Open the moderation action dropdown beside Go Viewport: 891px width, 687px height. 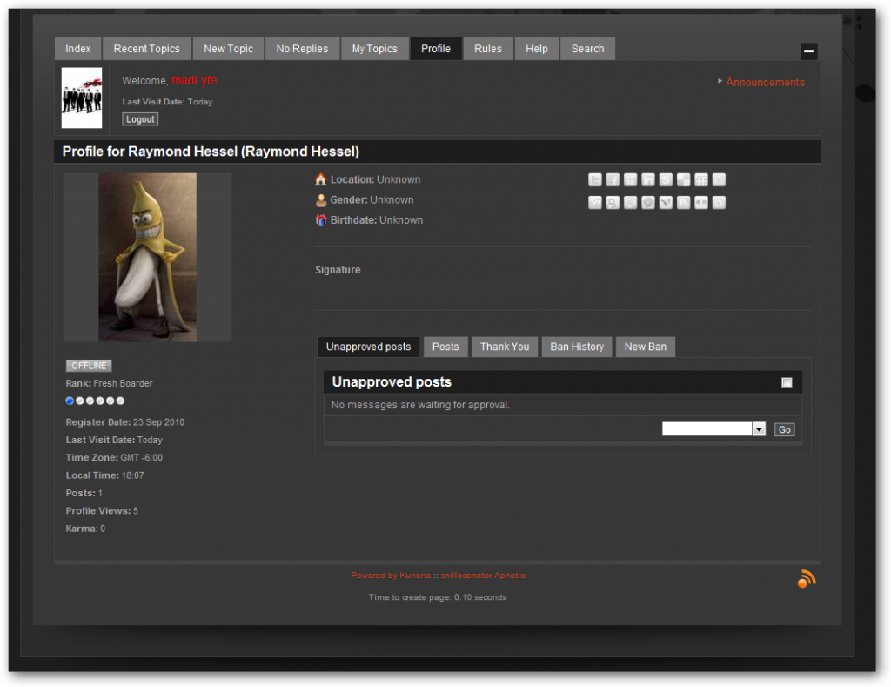[x=713, y=429]
